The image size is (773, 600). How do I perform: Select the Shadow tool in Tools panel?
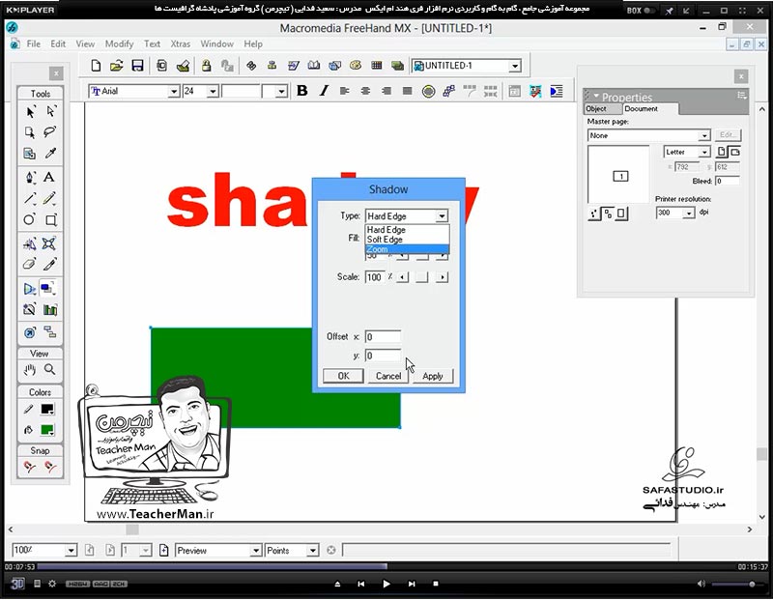47,289
